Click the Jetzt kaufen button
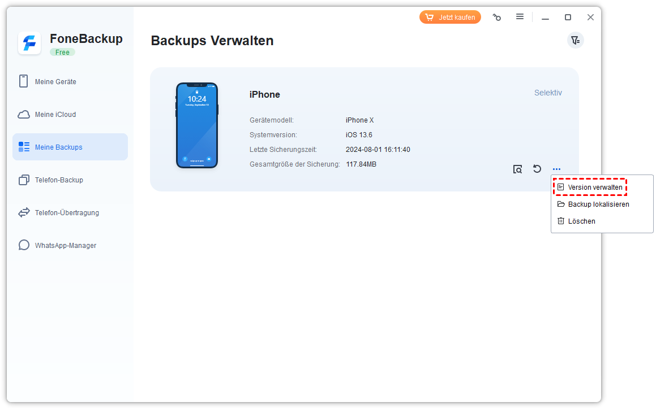Image resolution: width=656 pixels, height=410 pixels. pyautogui.click(x=450, y=18)
